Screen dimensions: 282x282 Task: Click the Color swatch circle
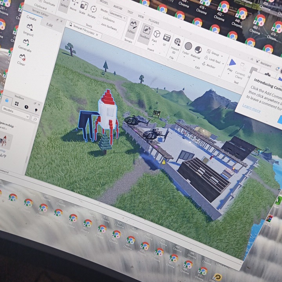point(188,46)
